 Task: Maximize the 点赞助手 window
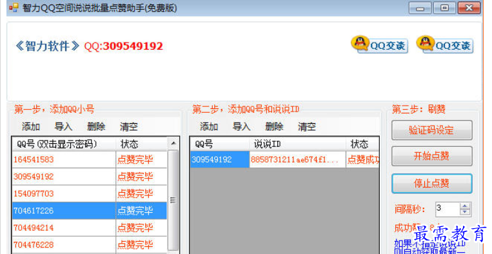pyautogui.click(x=444, y=8)
